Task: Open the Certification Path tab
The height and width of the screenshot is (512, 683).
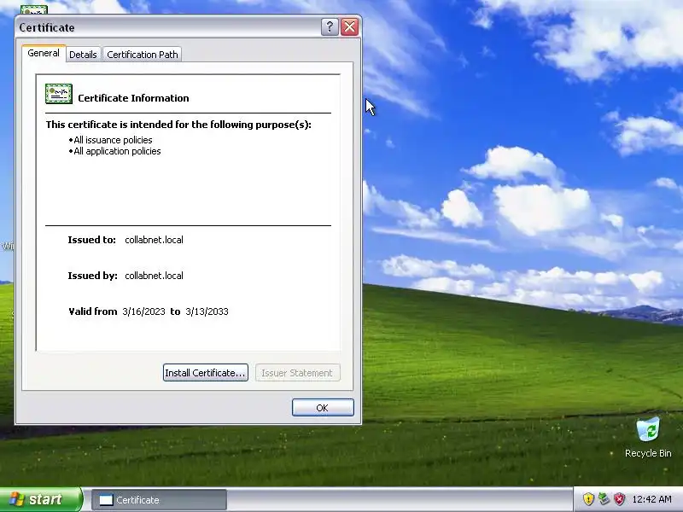Action: tap(142, 55)
